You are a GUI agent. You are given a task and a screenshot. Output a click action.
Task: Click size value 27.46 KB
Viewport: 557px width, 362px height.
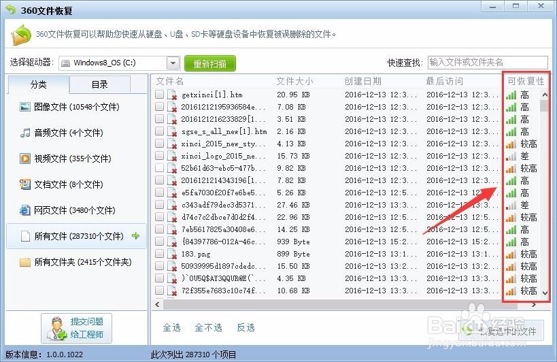[x=293, y=205]
